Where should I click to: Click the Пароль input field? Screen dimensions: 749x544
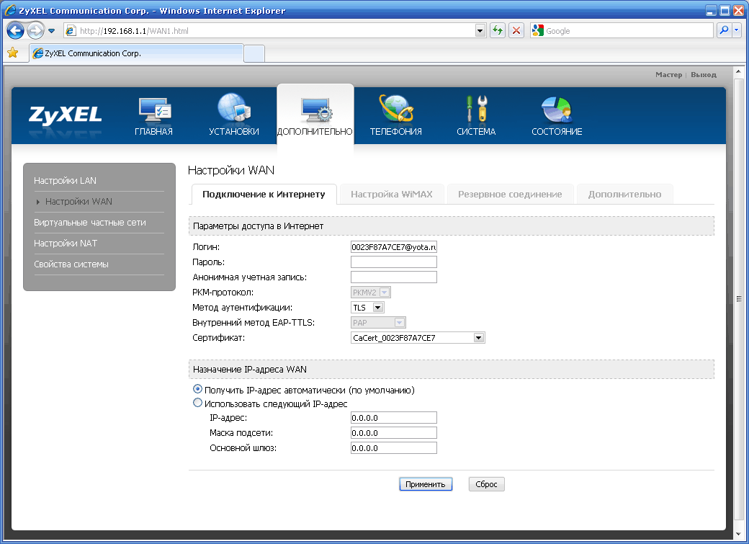[x=394, y=262]
